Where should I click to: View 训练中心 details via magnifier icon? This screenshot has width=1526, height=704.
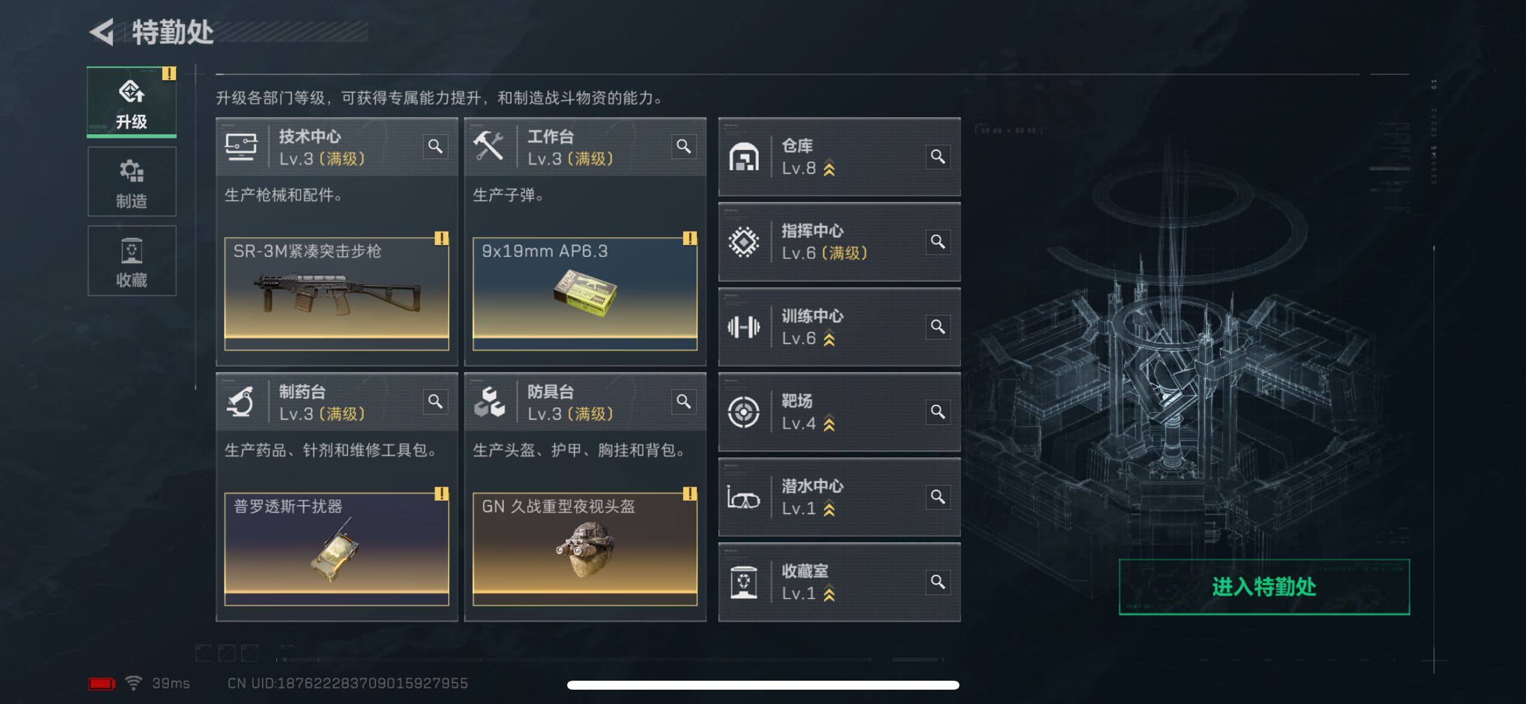pyautogui.click(x=937, y=327)
